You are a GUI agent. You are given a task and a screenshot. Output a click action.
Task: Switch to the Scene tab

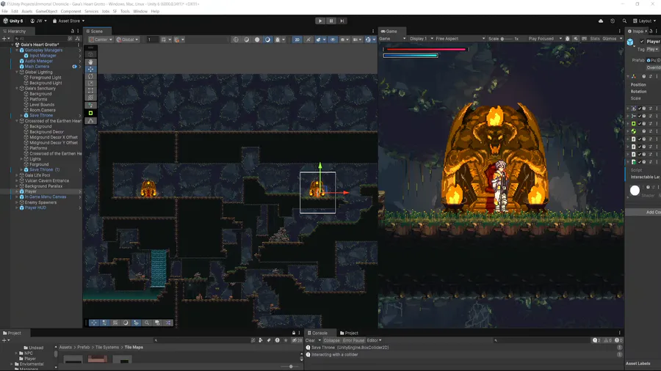(96, 31)
